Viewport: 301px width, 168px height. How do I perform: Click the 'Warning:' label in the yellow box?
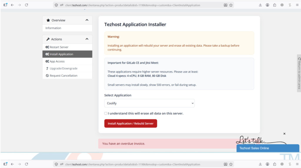pos(113,37)
